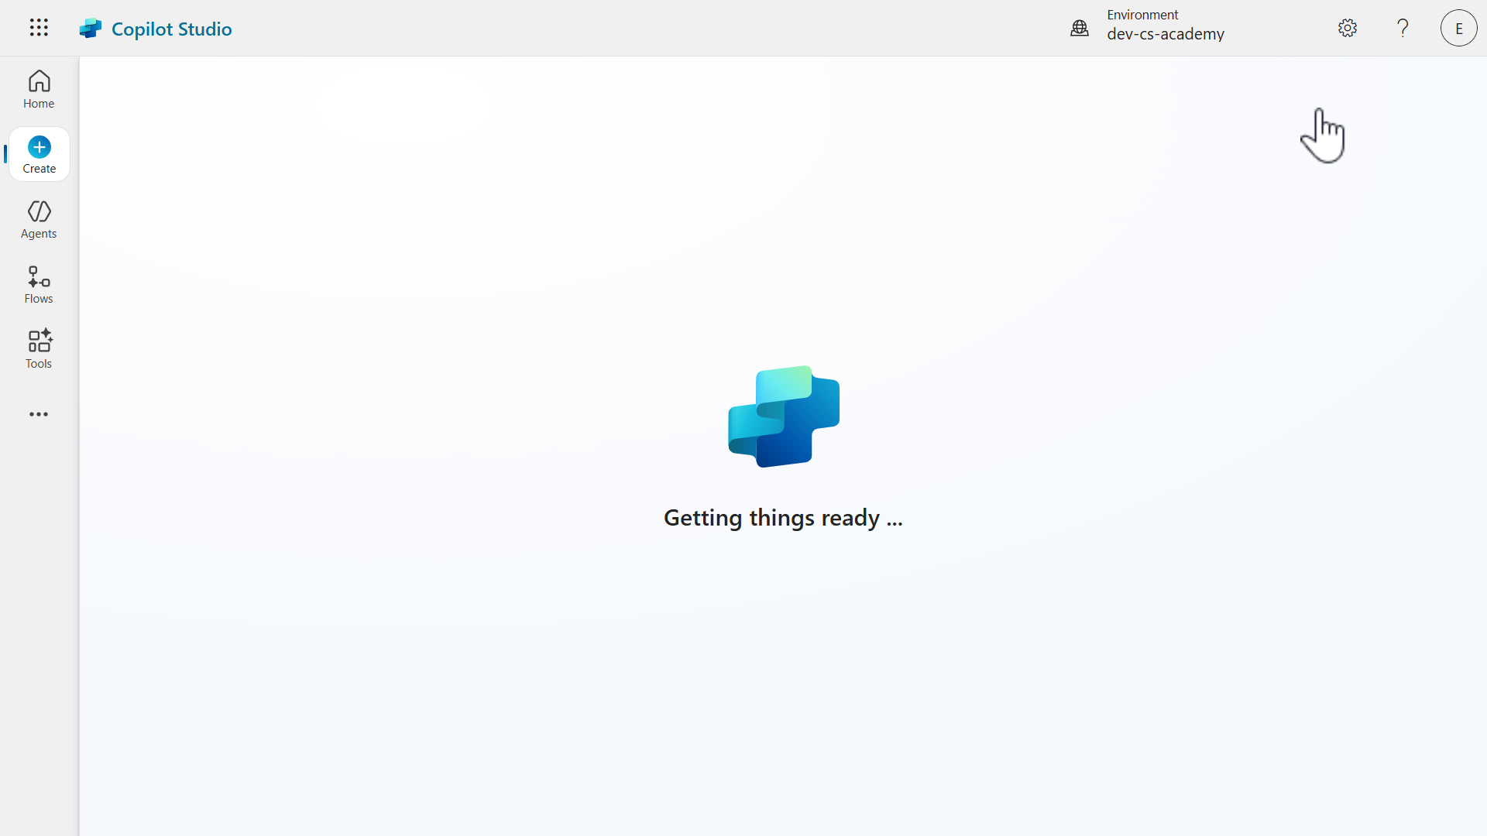Click the Copilot Studio title link
The width and height of the screenshot is (1487, 836).
tap(171, 29)
